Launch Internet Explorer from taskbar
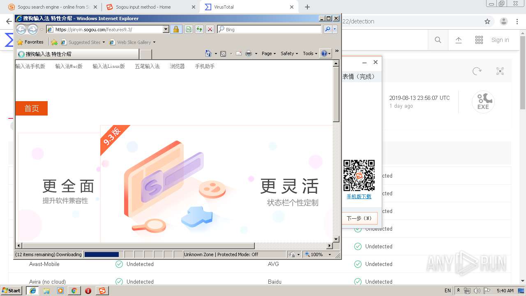This screenshot has width=526, height=296. click(x=33, y=291)
